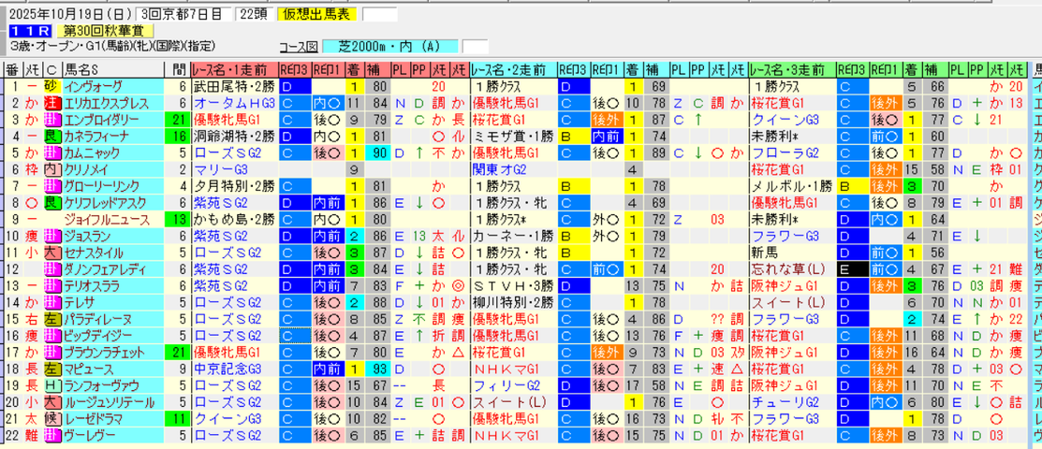Click the magenta badge beside ヴーレヴー
Viewport: 1042px width, 449px height.
pos(51,435)
